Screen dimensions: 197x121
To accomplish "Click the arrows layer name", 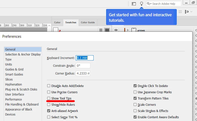I will tap(141, 30).
